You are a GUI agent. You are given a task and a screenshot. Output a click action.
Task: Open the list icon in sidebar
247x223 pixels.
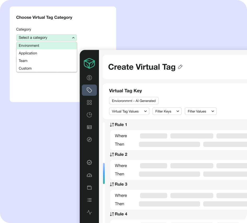pos(89,200)
